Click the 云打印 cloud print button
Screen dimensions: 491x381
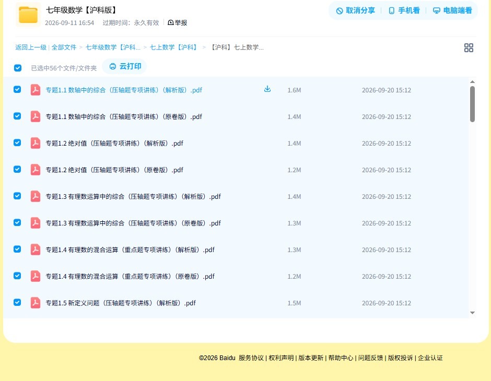pyautogui.click(x=125, y=66)
